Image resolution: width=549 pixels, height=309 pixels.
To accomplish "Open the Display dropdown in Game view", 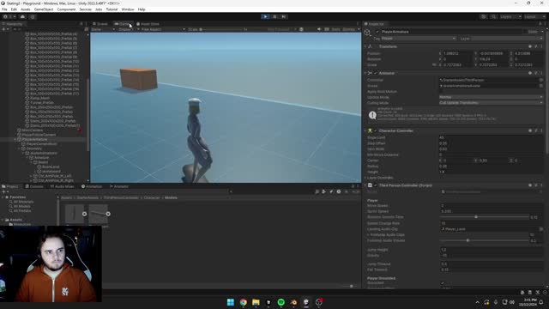I will pos(126,29).
